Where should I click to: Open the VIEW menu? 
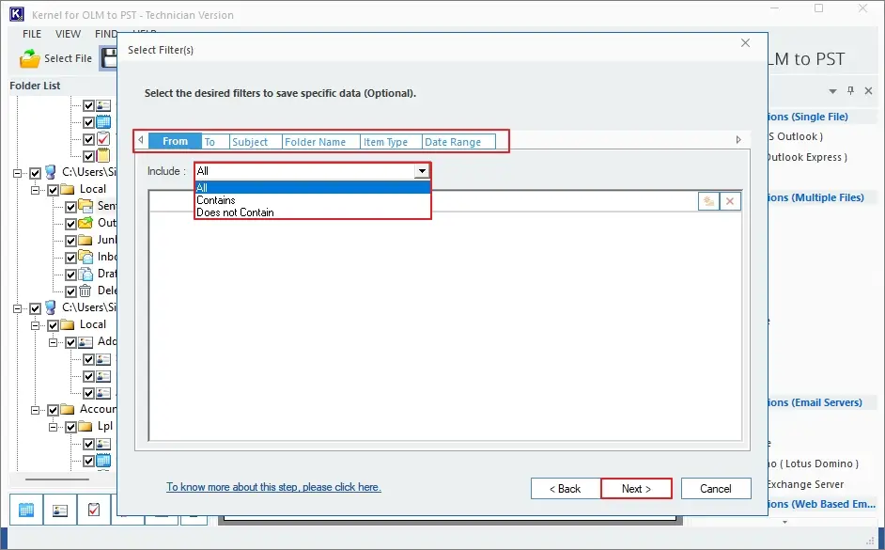pyautogui.click(x=68, y=34)
